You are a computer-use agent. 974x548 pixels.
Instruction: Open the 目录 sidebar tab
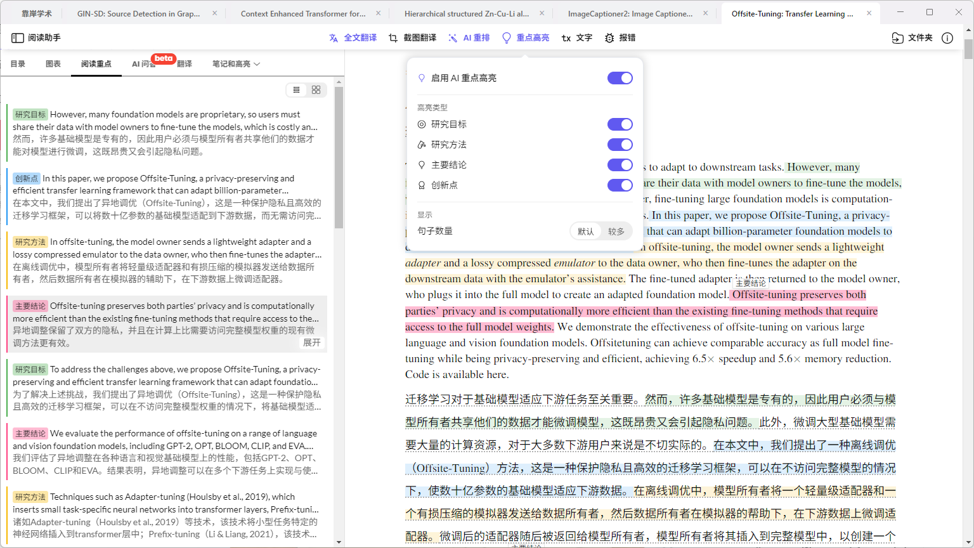[x=18, y=64]
